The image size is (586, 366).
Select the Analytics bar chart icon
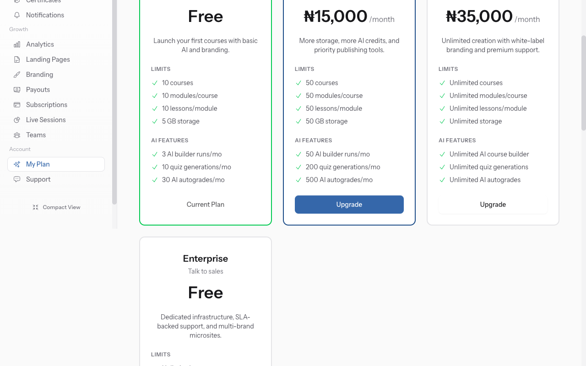[17, 44]
